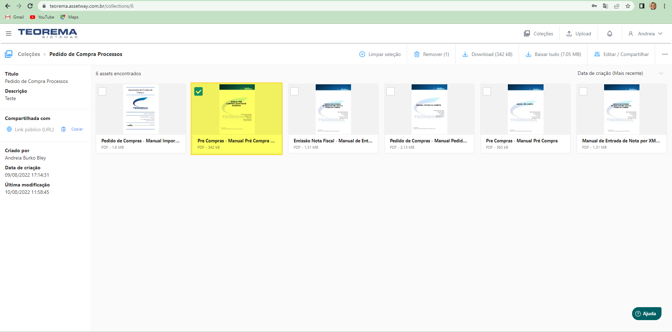Click the Baixar tudo download icon
Viewport: 672px width, 332px height.
point(528,54)
